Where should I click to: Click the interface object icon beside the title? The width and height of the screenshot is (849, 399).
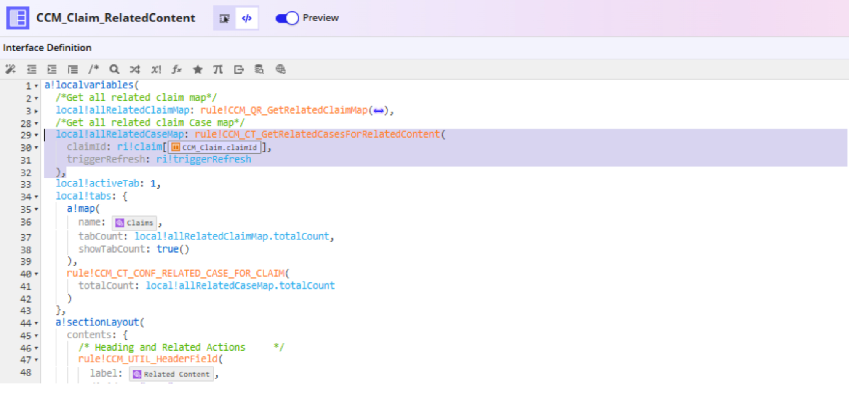pos(18,18)
